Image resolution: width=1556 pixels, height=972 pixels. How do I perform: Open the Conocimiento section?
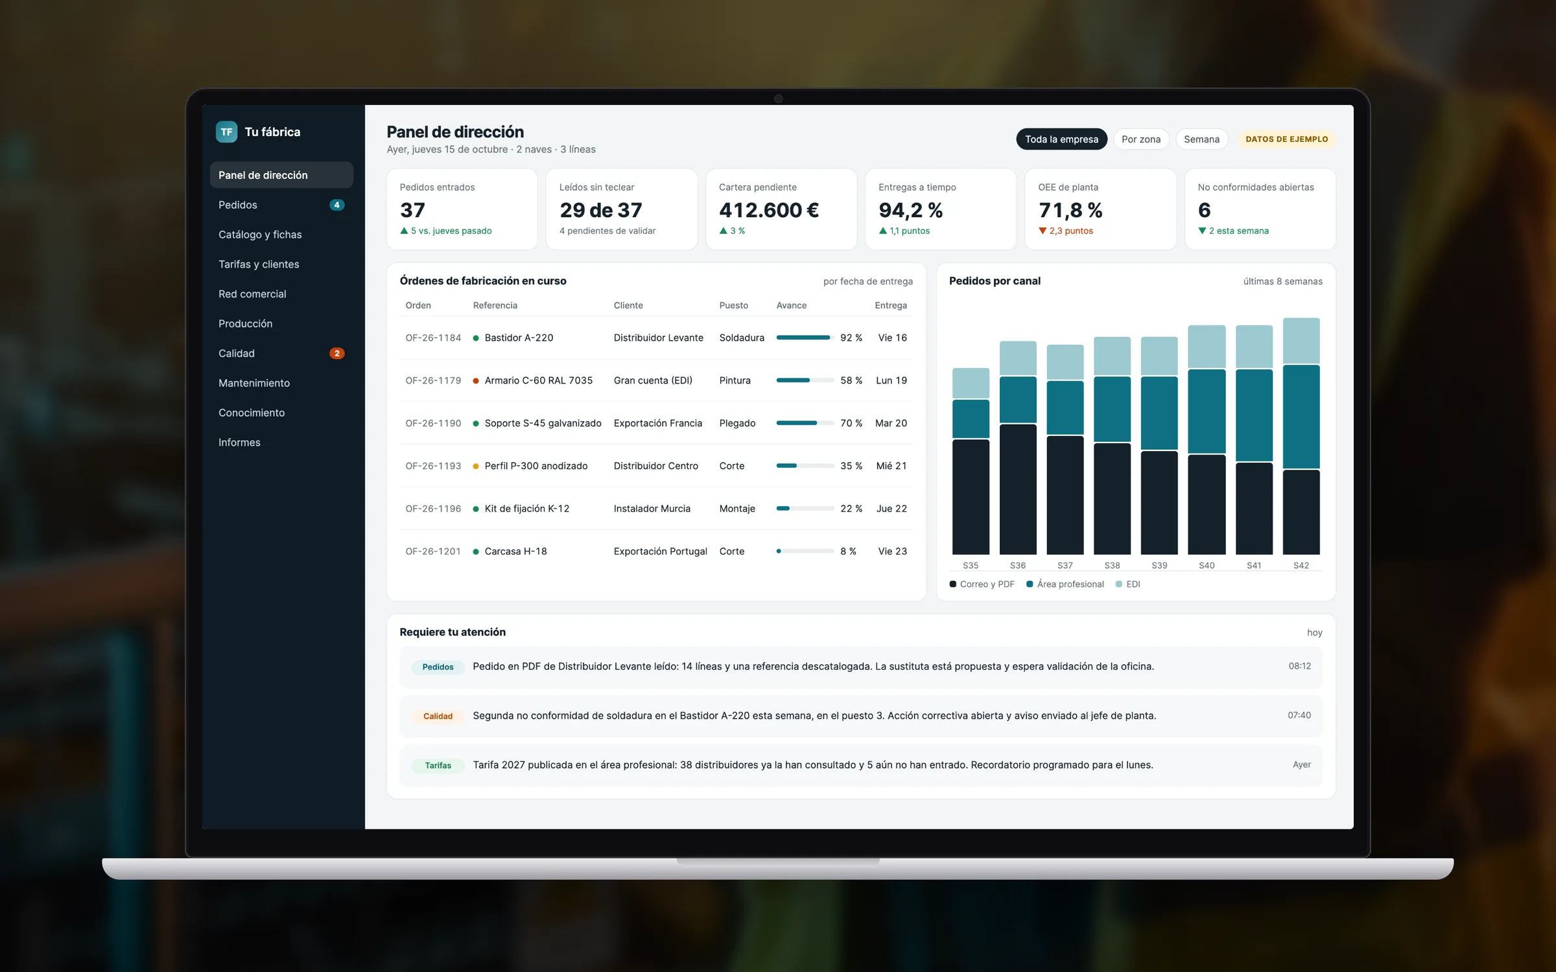click(281, 413)
